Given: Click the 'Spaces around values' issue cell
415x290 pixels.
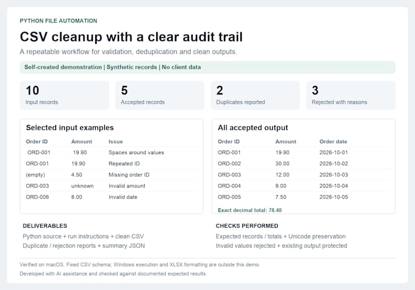Looking at the screenshot, I should [x=136, y=153].
